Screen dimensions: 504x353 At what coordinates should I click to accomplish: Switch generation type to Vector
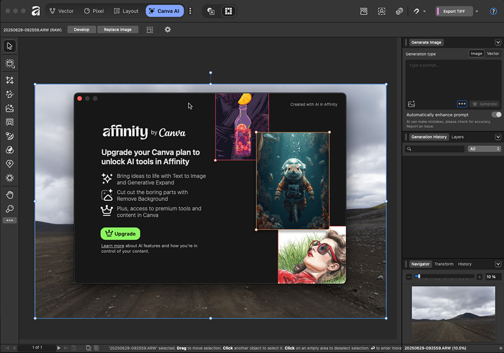click(492, 53)
